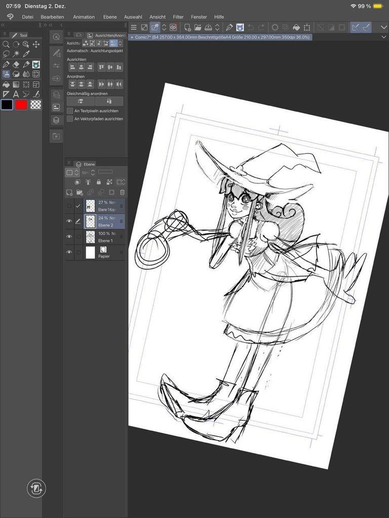Select the Move layer tool

pos(36,45)
